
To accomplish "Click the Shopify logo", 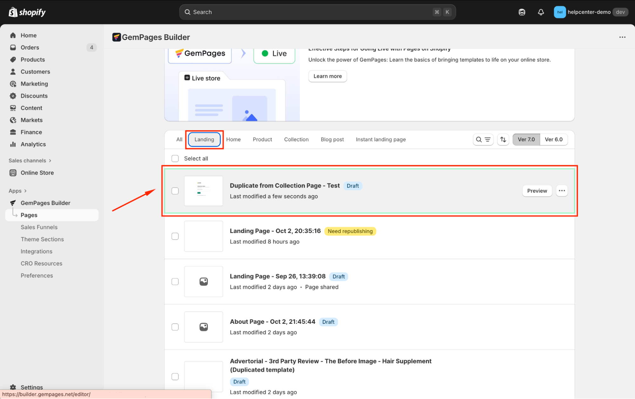I will point(27,12).
